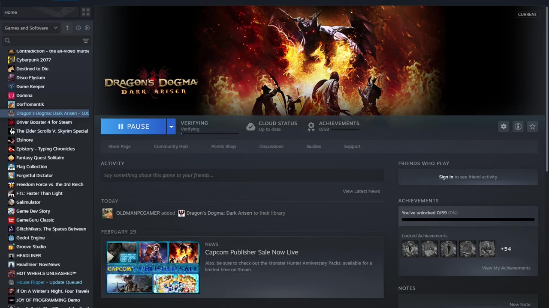Show game info panel icon

point(518,126)
